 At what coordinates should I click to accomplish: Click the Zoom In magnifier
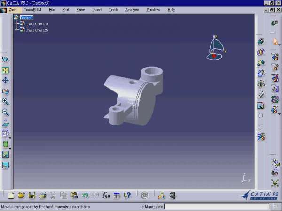pyautogui.click(x=6, y=102)
